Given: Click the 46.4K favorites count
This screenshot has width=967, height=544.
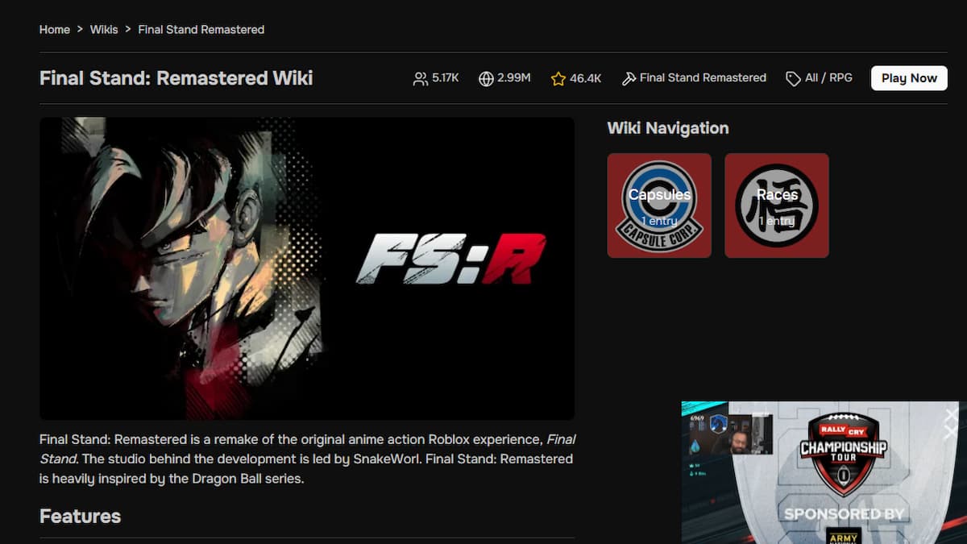Looking at the screenshot, I should click(585, 78).
